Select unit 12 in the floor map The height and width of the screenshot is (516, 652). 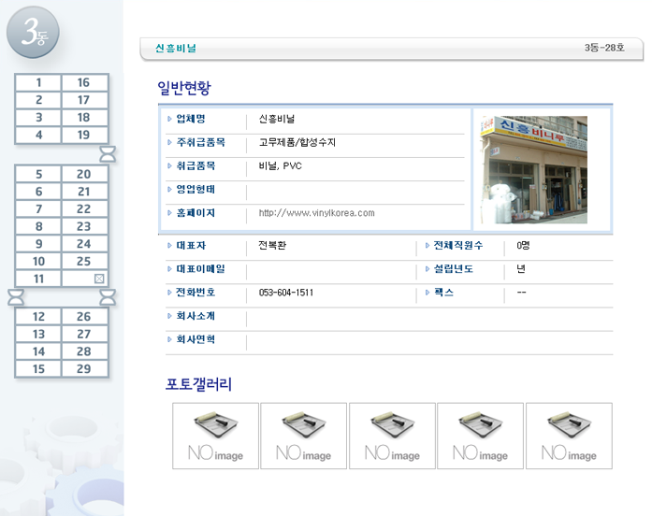coord(38,317)
